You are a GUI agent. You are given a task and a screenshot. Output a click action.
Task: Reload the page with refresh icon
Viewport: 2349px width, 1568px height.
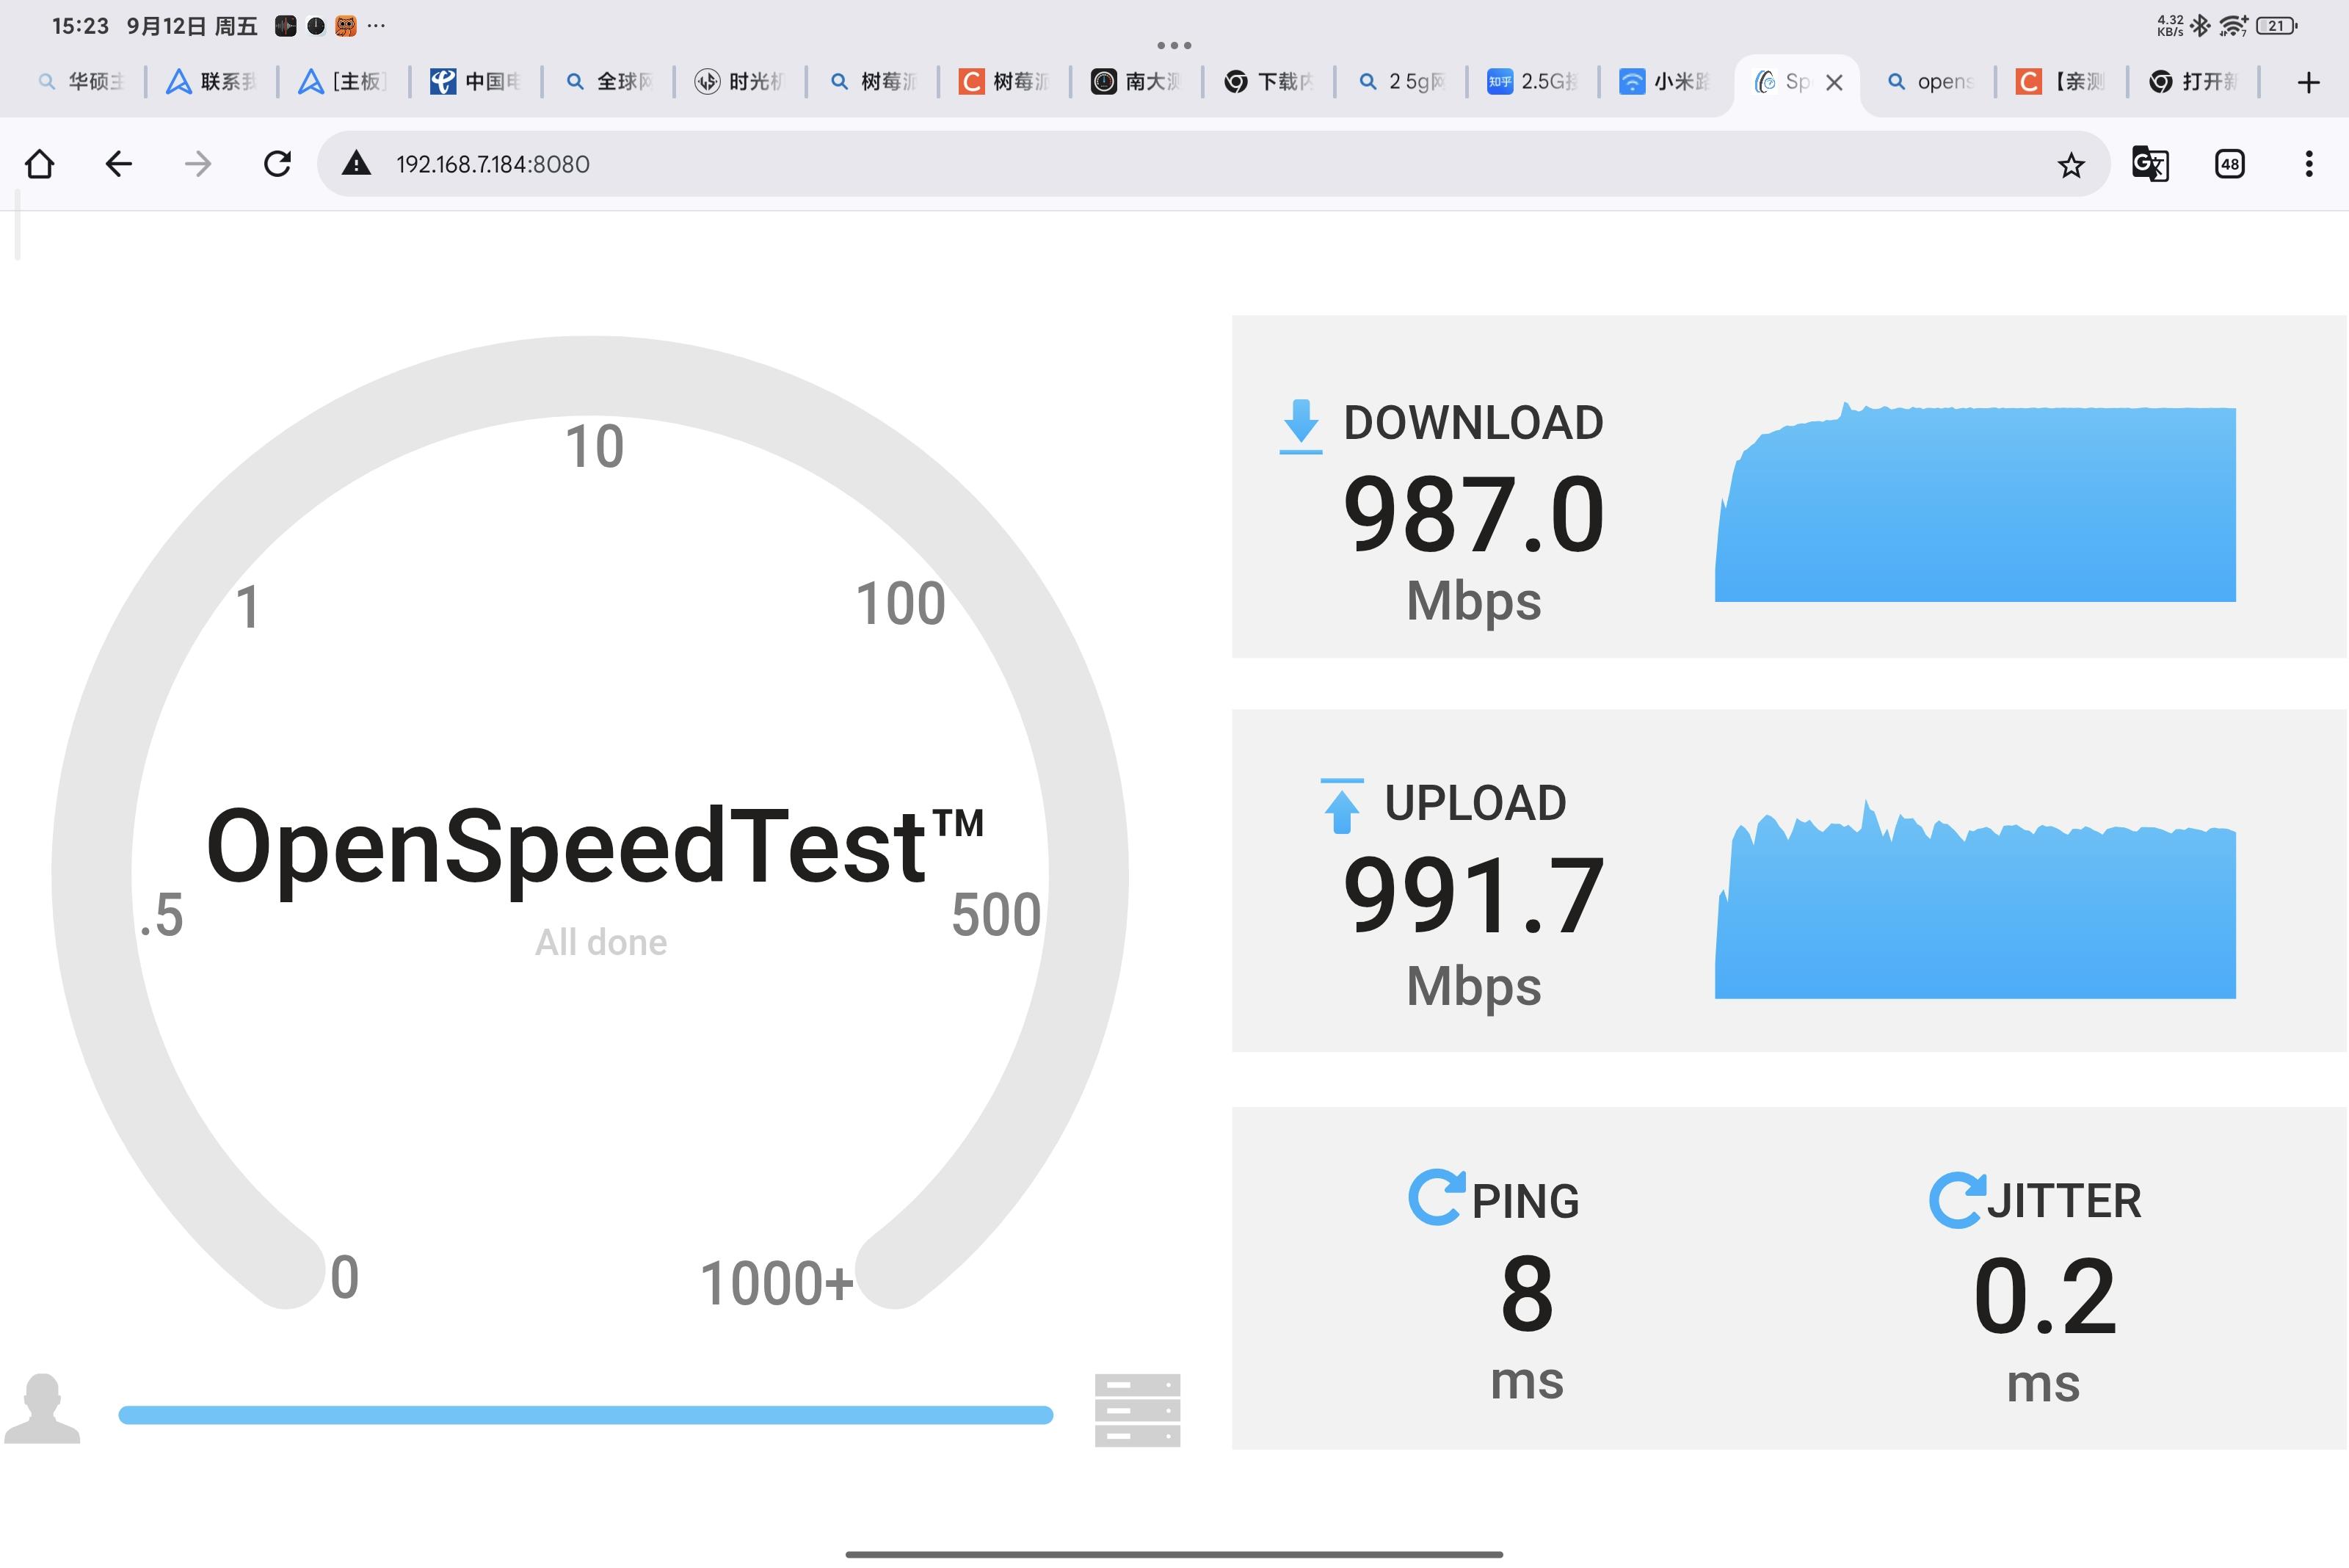[x=277, y=164]
